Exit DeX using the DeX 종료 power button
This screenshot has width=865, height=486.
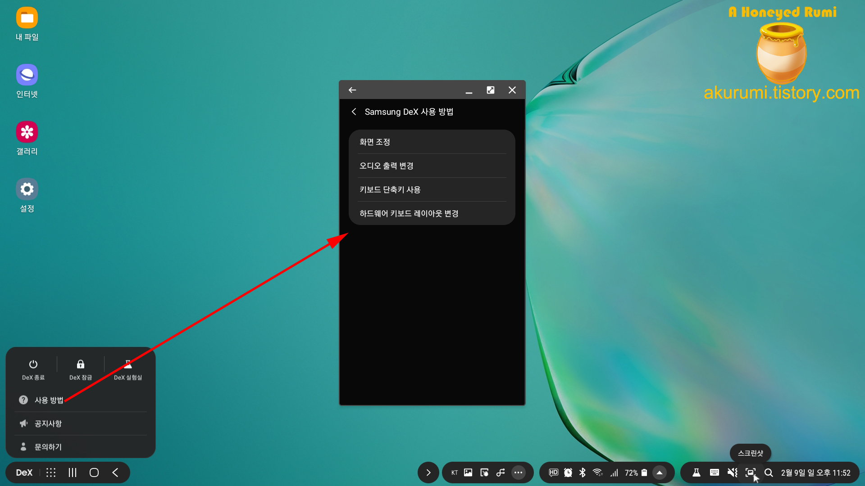point(33,369)
